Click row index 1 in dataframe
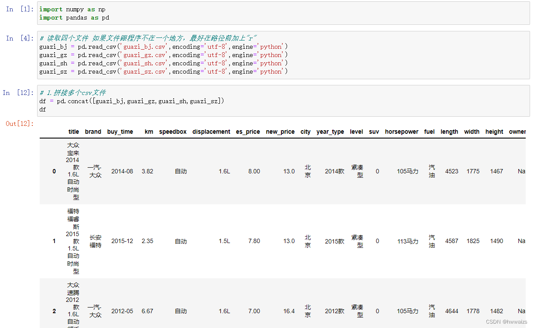 (54, 241)
